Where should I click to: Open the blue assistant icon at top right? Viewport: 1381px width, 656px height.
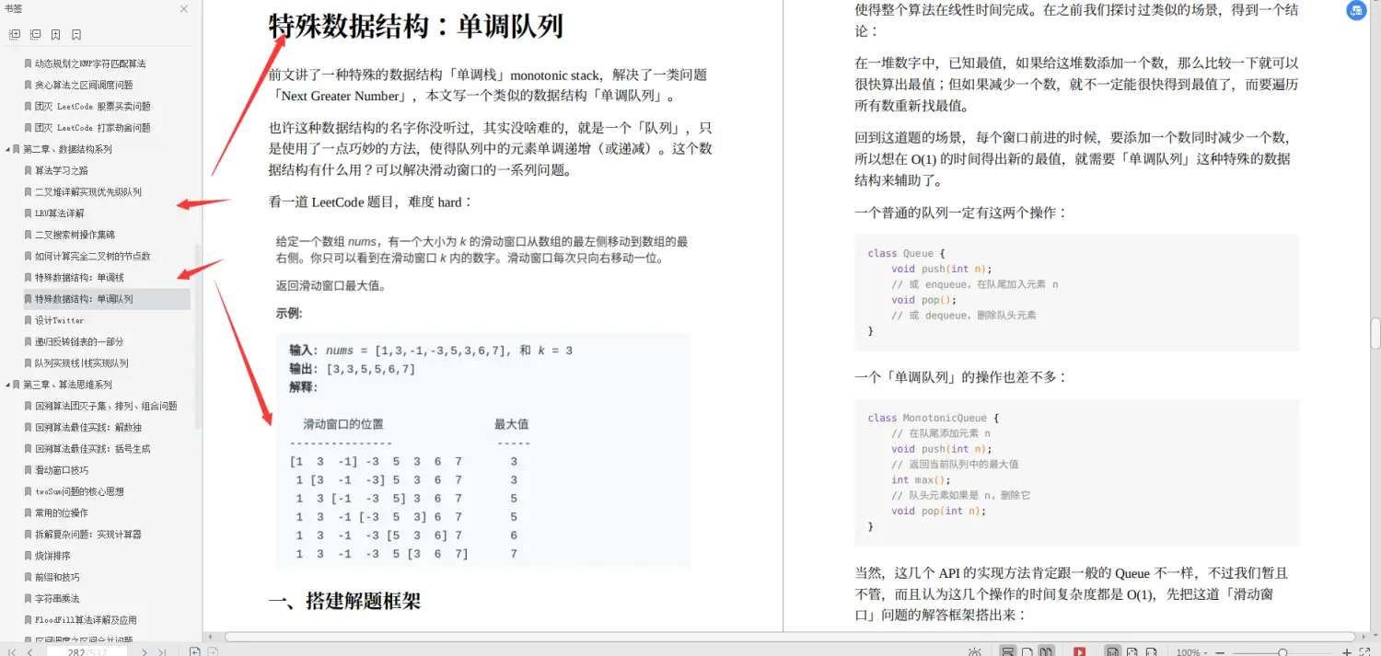tap(1356, 10)
